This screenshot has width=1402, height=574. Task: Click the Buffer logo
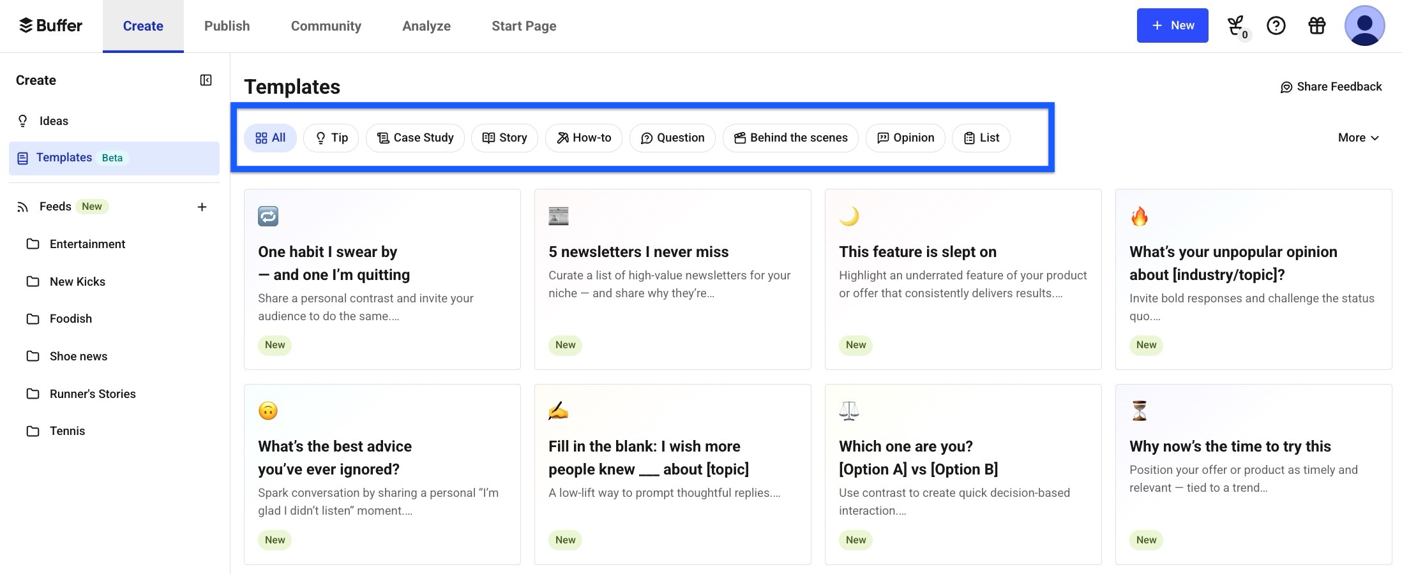[x=51, y=26]
